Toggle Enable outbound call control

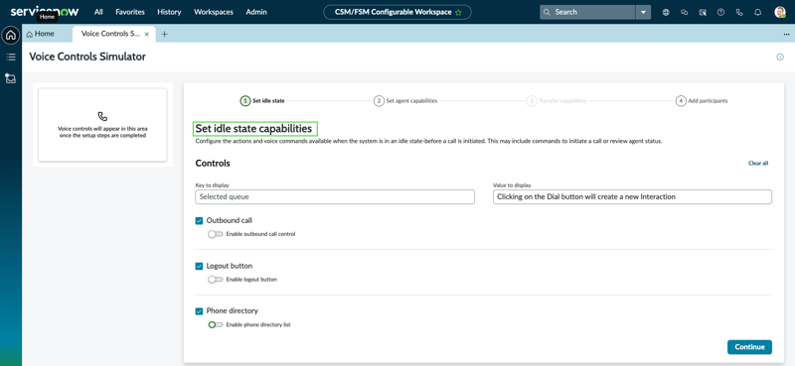216,234
